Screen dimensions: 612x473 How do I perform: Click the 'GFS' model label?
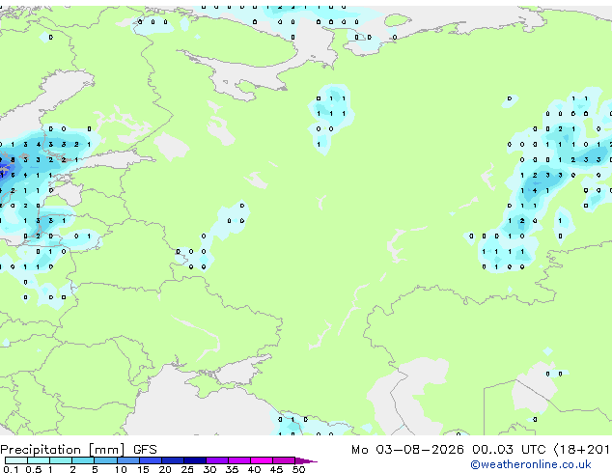145,450
